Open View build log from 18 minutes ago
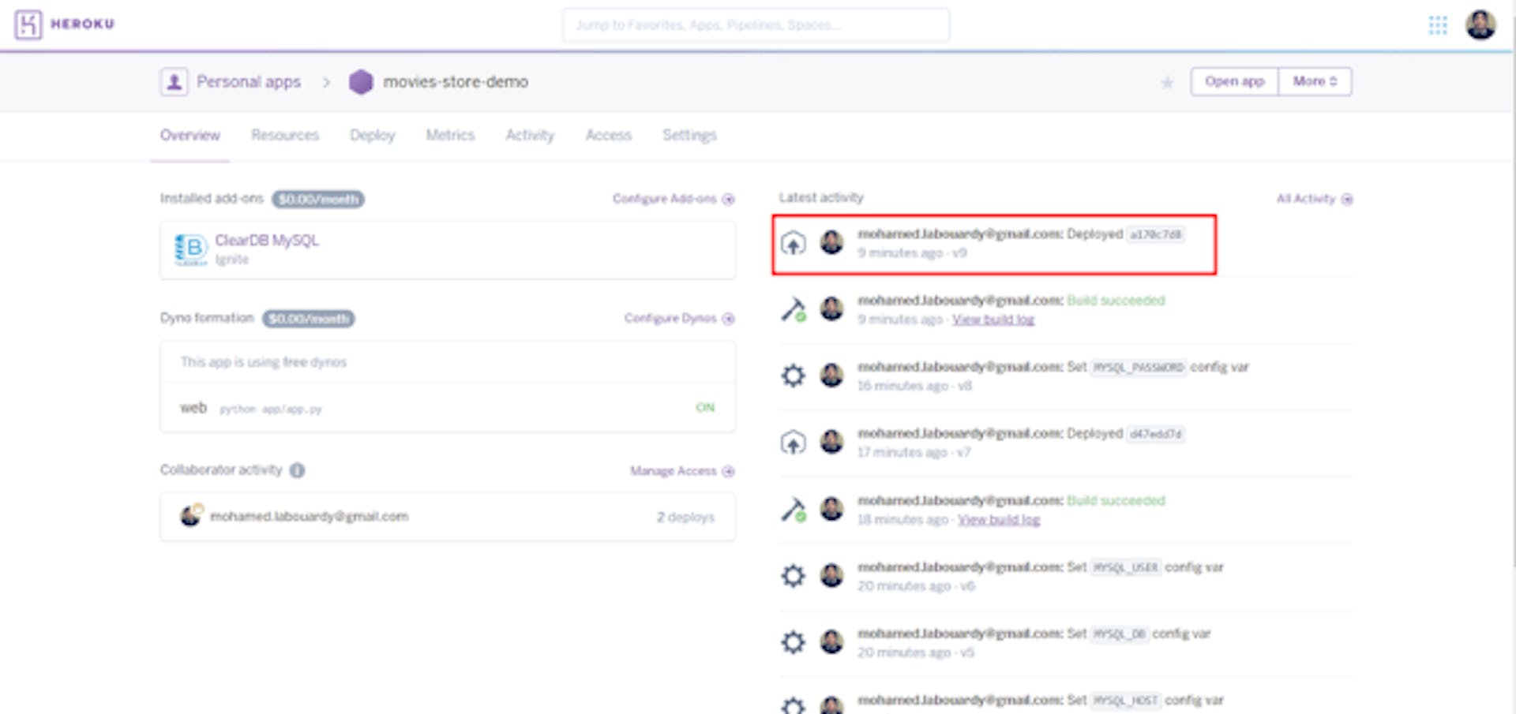This screenshot has width=1516, height=714. (999, 520)
